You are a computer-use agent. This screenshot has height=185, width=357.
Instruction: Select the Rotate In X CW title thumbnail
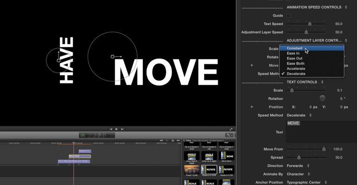[x=227, y=170]
